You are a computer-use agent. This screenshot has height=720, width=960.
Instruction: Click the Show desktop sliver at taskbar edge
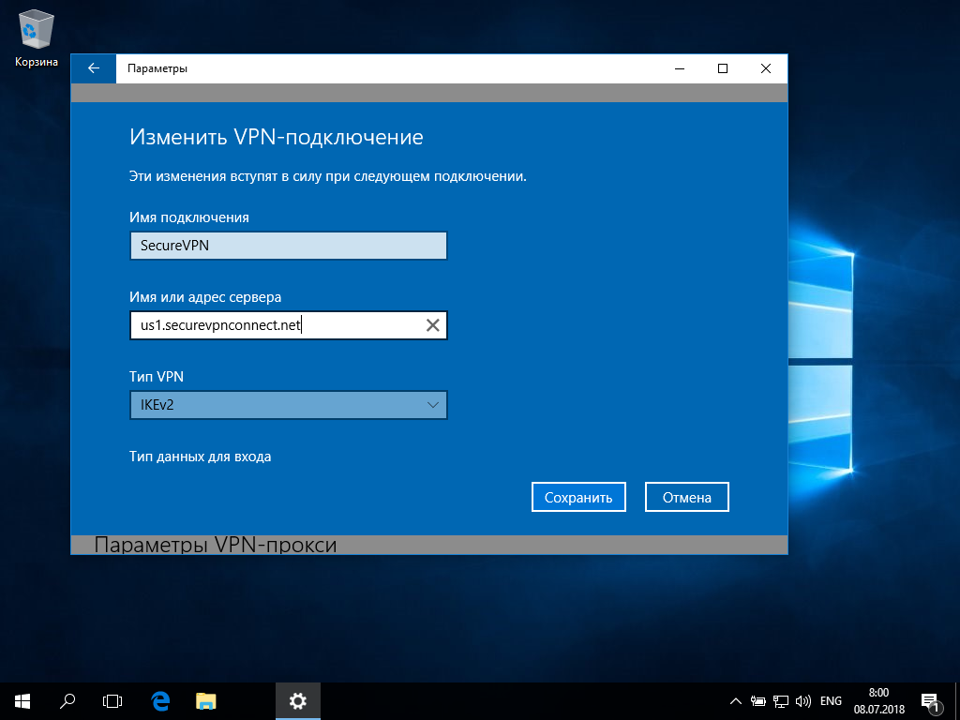coord(957,701)
